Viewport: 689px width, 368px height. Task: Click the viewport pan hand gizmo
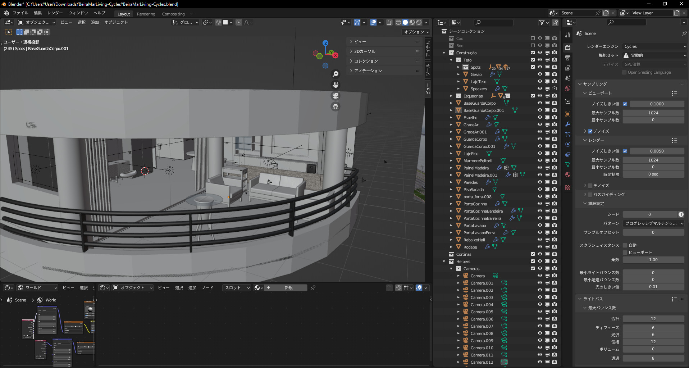tap(336, 85)
